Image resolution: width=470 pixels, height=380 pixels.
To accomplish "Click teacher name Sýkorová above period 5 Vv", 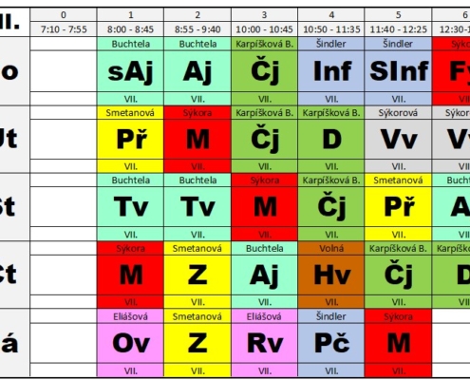I will [398, 113].
